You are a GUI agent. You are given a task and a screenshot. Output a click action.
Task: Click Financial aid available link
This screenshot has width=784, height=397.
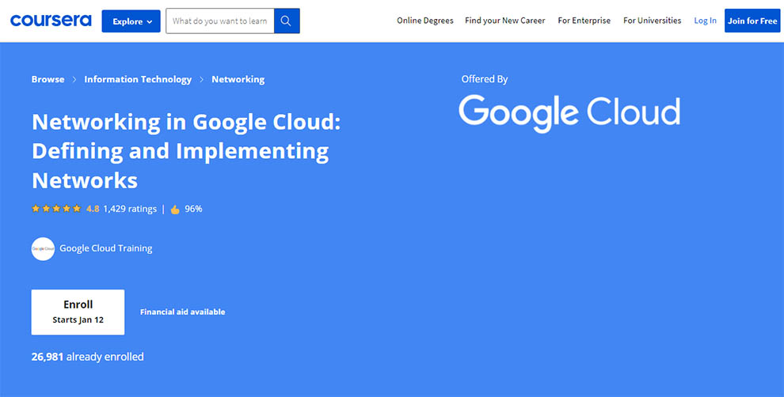click(182, 312)
